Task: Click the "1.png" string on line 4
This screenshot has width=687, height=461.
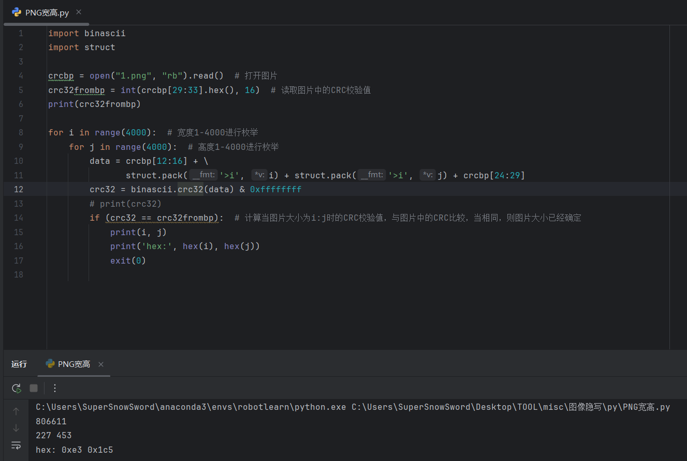Action: tap(134, 76)
